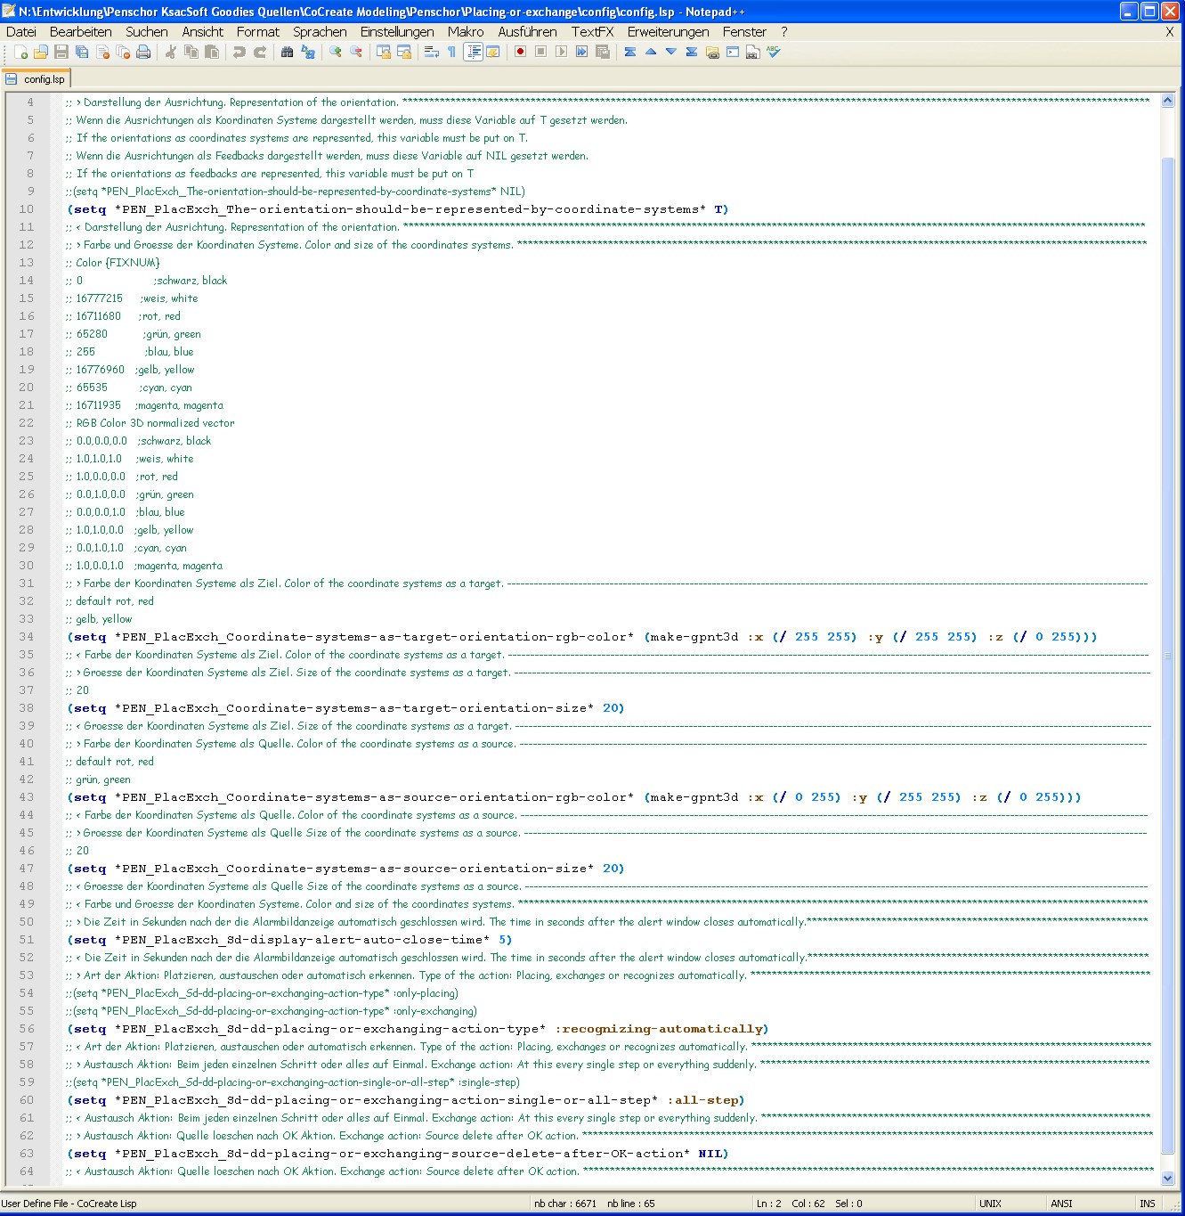1185x1216 pixels.
Task: Open the Einstellungen menu
Action: click(x=397, y=32)
